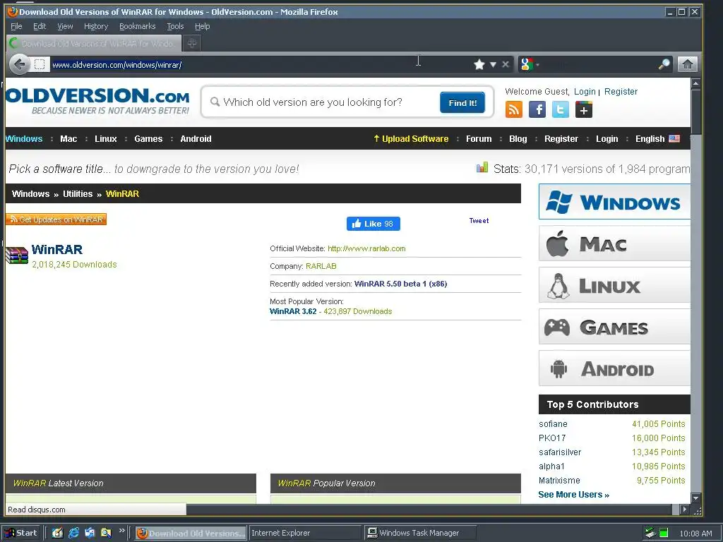Click the green CPU meter tray icon
This screenshot has width=723, height=542.
coord(664,533)
